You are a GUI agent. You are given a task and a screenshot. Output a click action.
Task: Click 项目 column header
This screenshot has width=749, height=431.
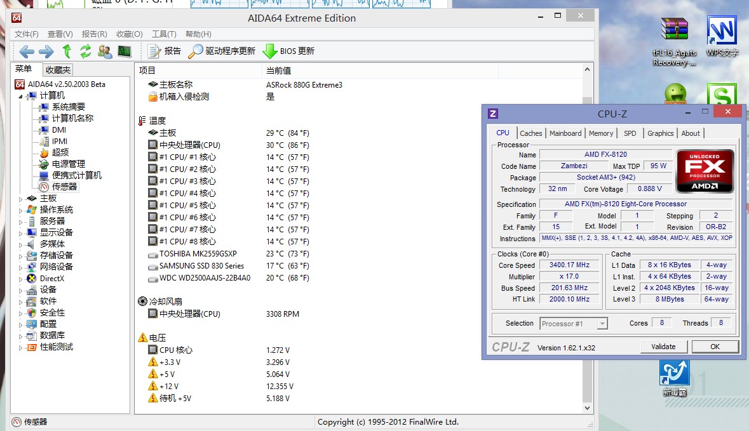(x=198, y=70)
